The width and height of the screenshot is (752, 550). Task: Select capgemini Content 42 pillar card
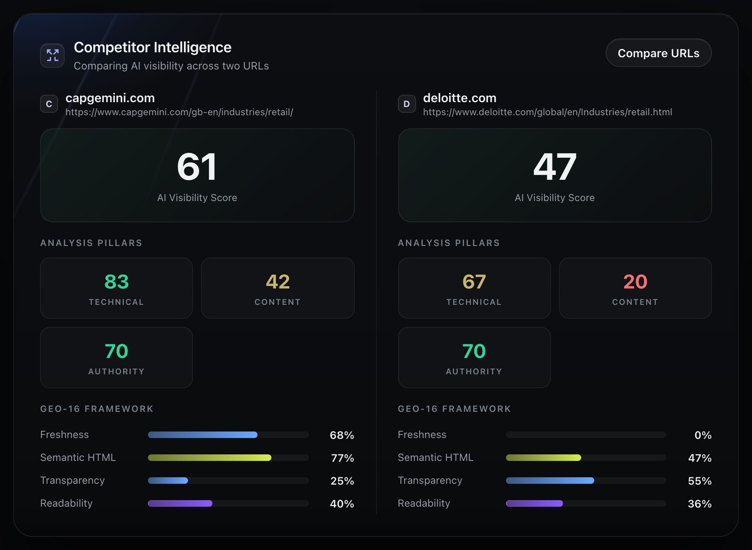coord(278,288)
